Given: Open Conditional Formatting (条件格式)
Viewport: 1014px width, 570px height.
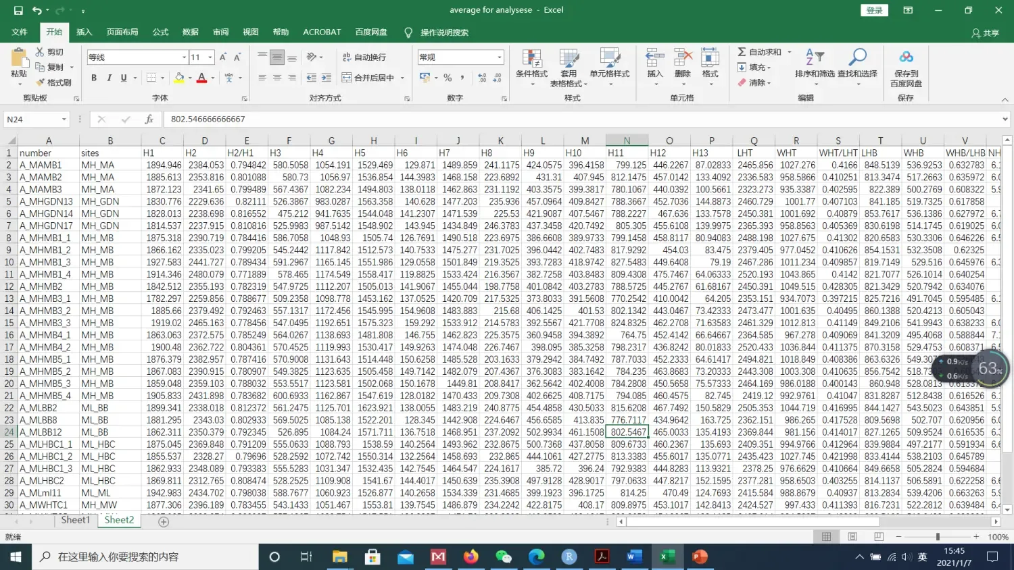Looking at the screenshot, I should click(531, 61).
